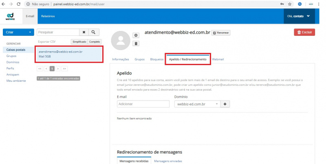Click the Renomear button
This screenshot has height=164, width=326.
click(x=221, y=33)
